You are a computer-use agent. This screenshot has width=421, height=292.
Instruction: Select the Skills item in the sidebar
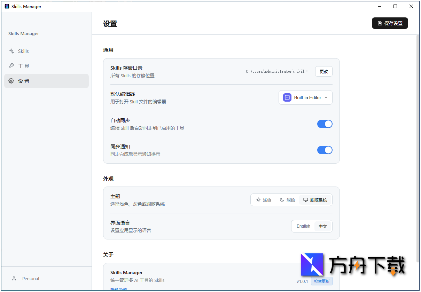click(23, 51)
